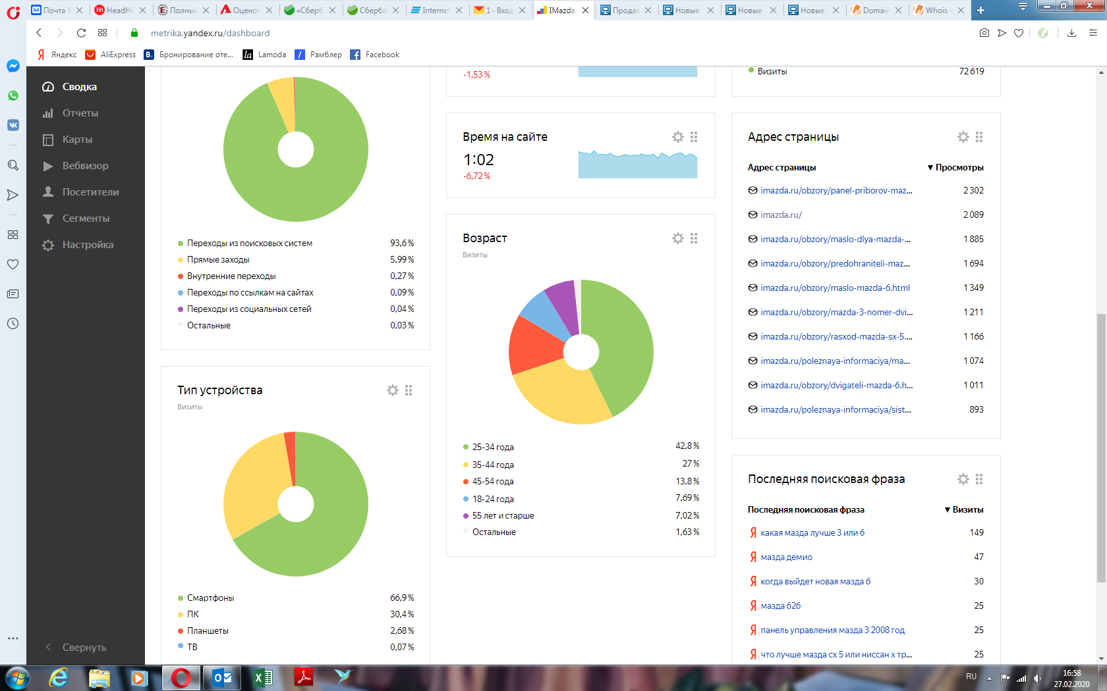Take a page snapshot with camera icon

tap(984, 33)
